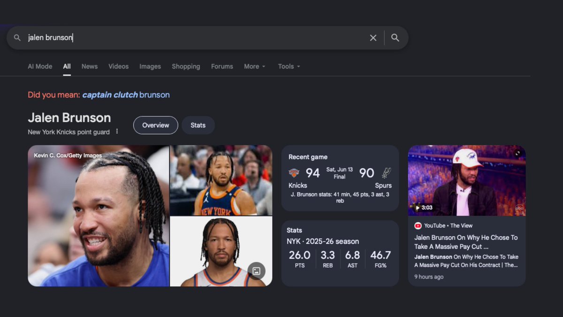Click the Jalen Brunson heading
This screenshot has width=563, height=317.
click(x=69, y=118)
